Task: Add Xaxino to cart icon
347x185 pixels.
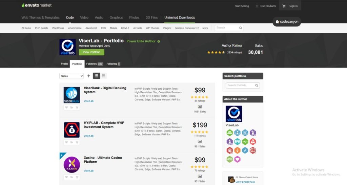Action: click(77, 177)
